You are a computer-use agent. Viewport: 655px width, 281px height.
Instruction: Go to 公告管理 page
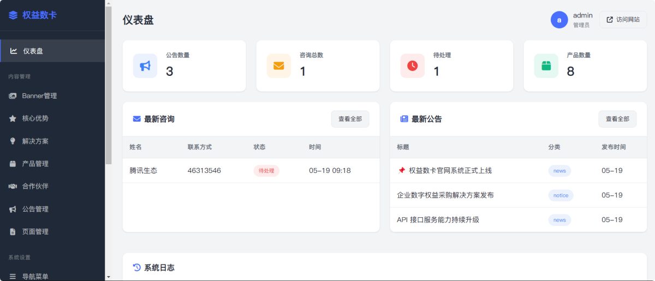coord(52,209)
